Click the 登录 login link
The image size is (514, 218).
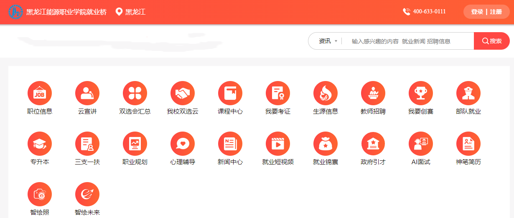pos(477,12)
